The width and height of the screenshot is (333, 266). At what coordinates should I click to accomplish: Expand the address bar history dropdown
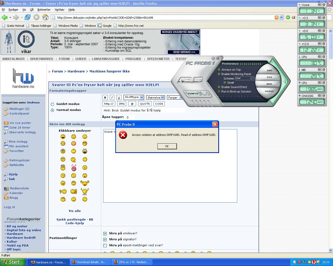pos(281,17)
